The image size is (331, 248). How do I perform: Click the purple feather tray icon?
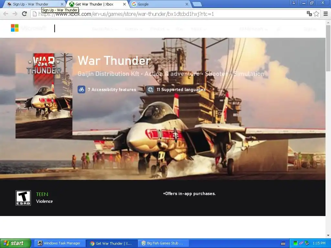tap(301, 243)
